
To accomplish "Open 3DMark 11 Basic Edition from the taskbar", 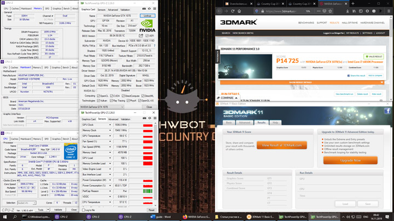I will [x=261, y=217].
